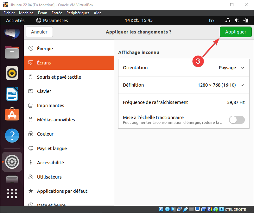Click the Annuler button
The width and height of the screenshot is (254, 213).
(x=39, y=32)
